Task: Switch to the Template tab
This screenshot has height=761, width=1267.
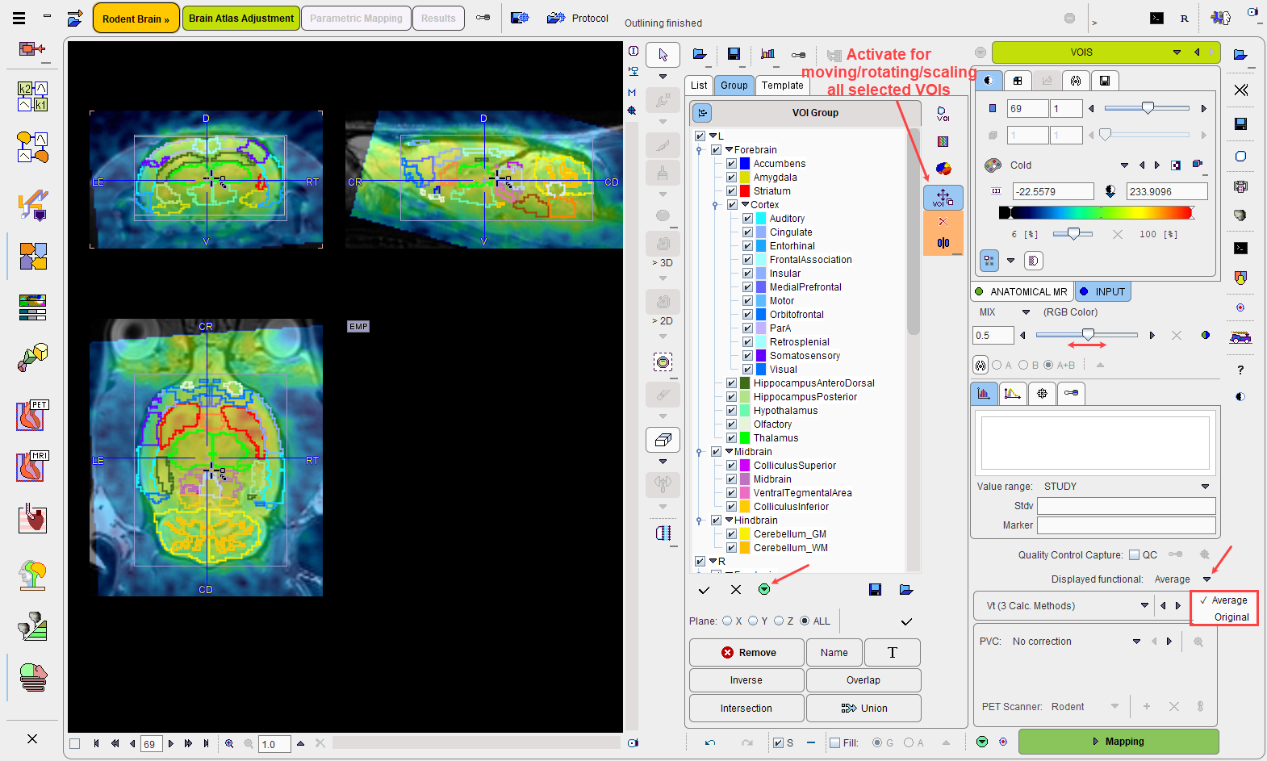Action: click(x=782, y=86)
